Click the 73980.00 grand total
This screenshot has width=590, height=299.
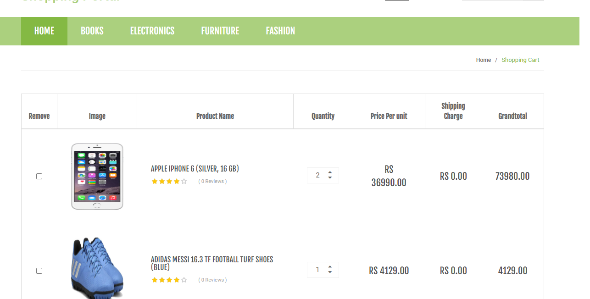point(512,176)
